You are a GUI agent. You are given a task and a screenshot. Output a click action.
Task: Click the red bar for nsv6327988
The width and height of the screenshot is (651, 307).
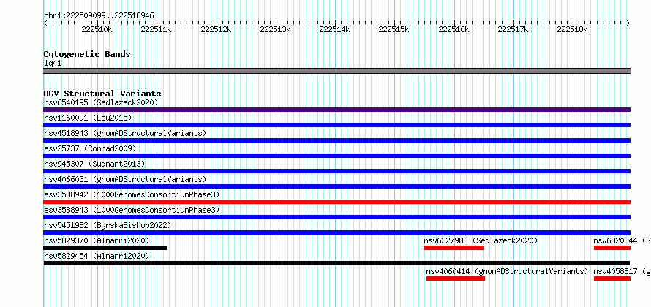pyautogui.click(x=454, y=248)
